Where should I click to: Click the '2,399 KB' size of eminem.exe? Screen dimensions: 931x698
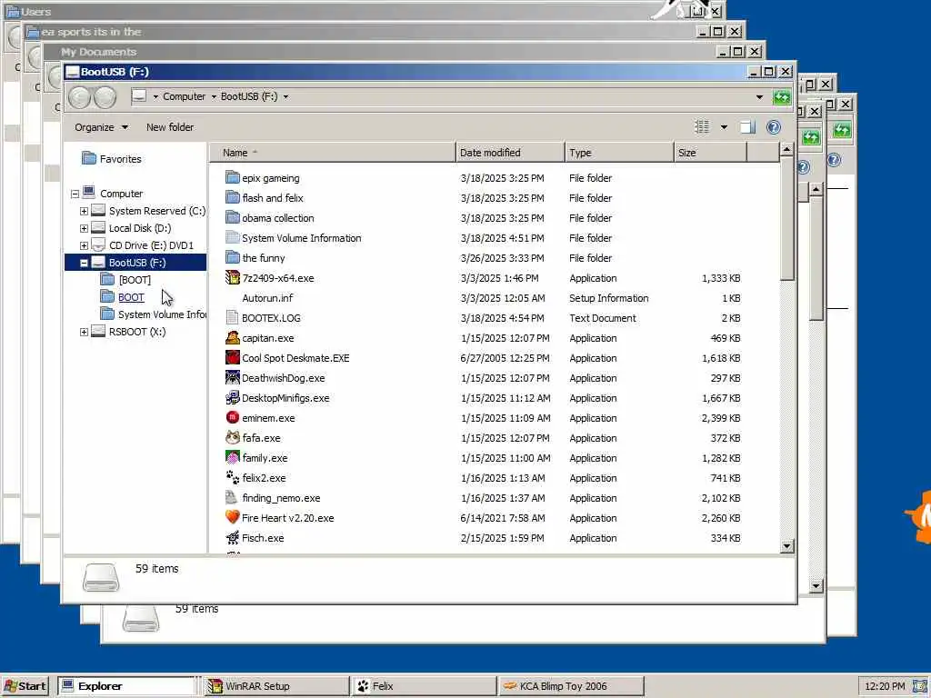click(721, 418)
